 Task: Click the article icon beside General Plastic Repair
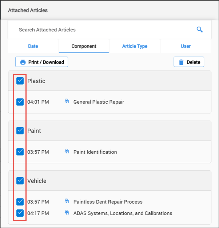[x=67, y=101]
